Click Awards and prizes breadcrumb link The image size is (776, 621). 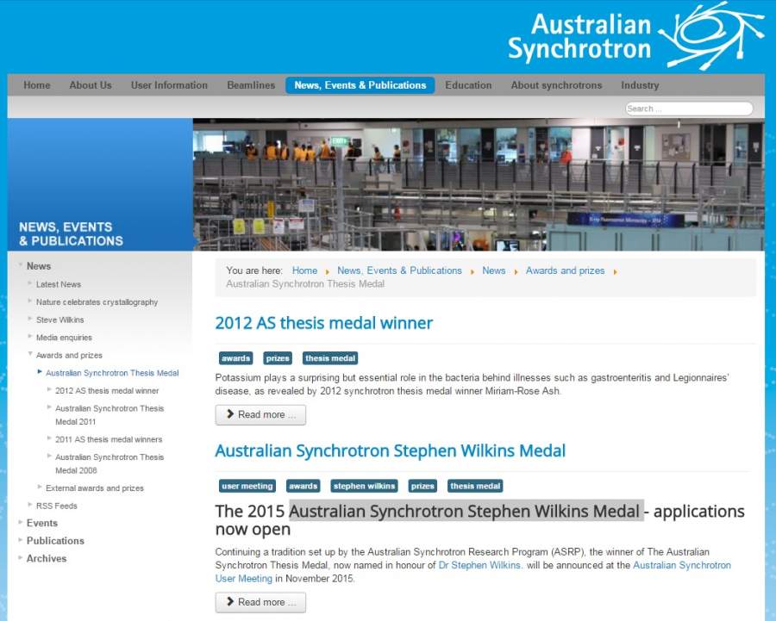(565, 270)
